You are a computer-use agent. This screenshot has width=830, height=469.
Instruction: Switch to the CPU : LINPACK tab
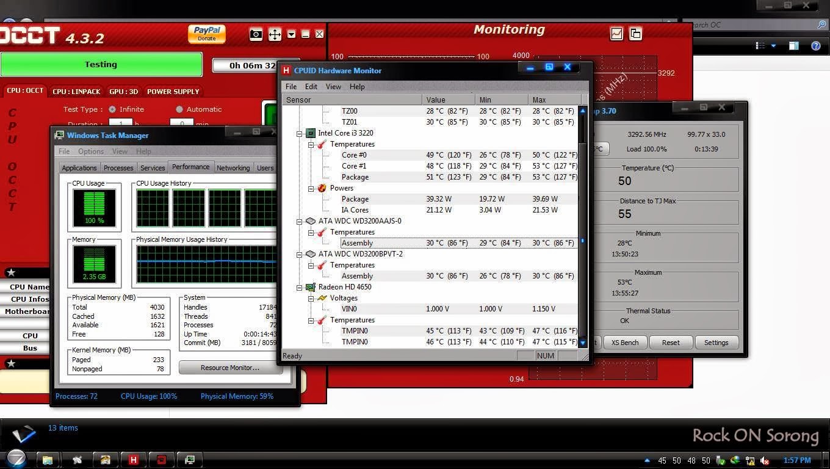tap(76, 91)
